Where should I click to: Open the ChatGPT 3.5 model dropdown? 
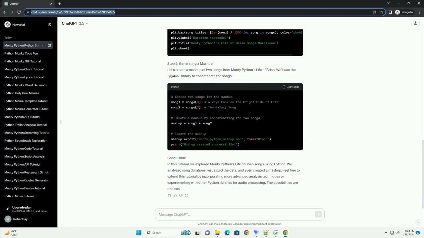(x=75, y=23)
